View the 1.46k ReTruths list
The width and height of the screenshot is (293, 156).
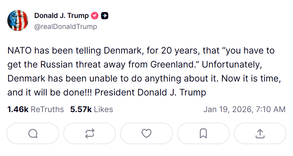[x=36, y=109]
